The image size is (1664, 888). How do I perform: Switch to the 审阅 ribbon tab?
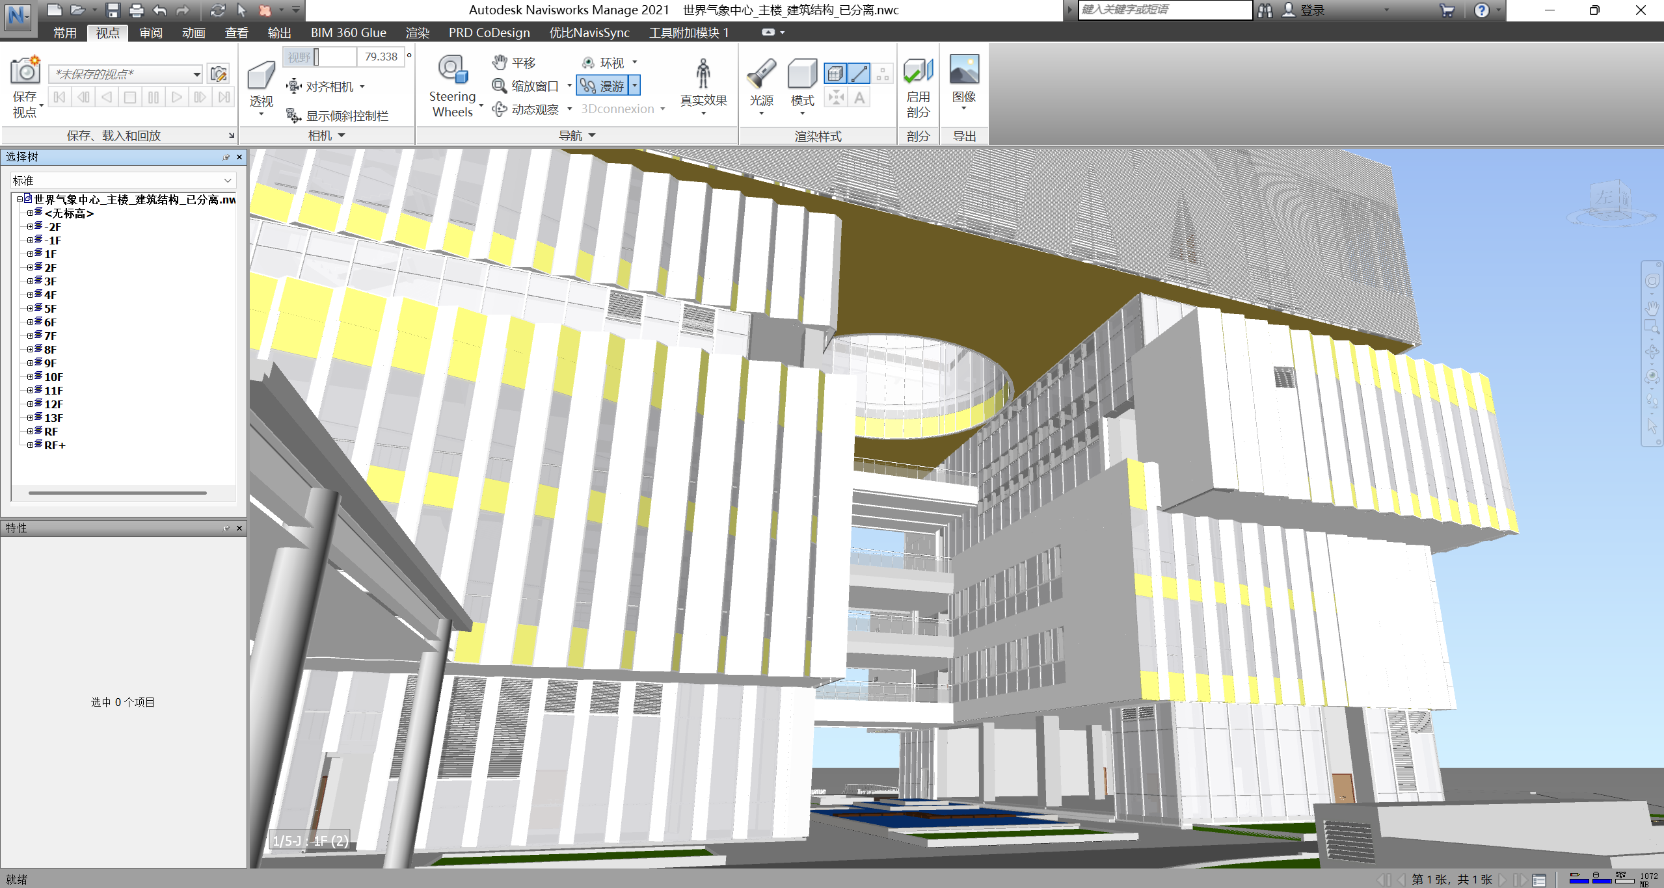pyautogui.click(x=150, y=33)
